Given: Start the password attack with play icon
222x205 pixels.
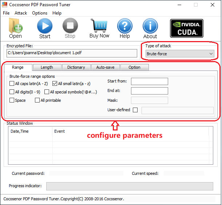Looking at the screenshot, I should pyautogui.click(x=45, y=26).
